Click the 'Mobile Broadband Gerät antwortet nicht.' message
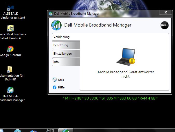Screen dimensions: 175x132 click(126, 74)
